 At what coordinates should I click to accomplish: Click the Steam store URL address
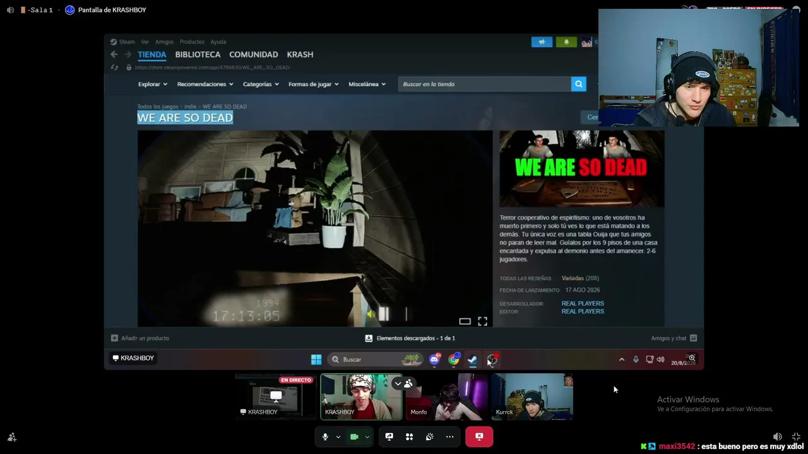[x=212, y=67]
